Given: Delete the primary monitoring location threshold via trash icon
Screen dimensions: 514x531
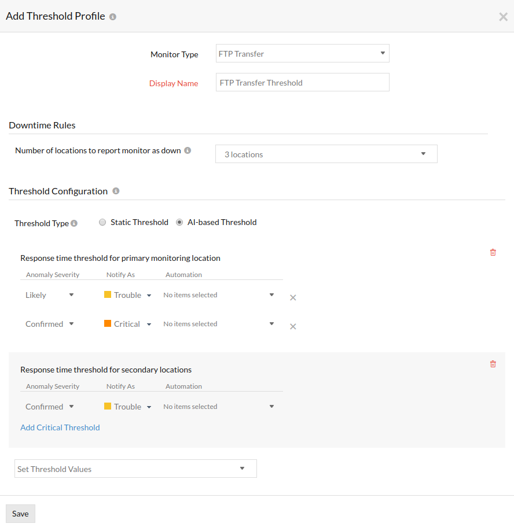Looking at the screenshot, I should tap(493, 252).
